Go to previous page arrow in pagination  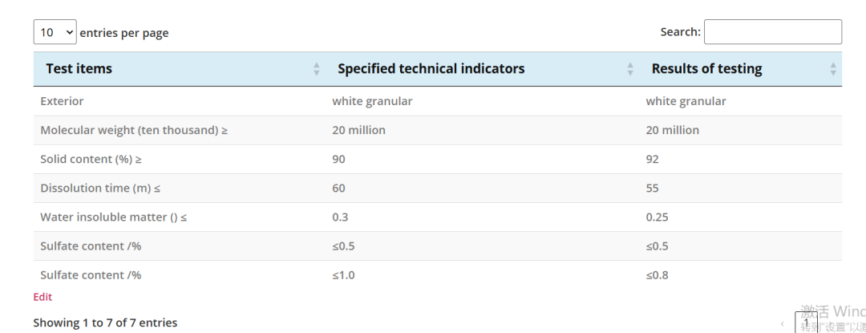click(x=782, y=323)
